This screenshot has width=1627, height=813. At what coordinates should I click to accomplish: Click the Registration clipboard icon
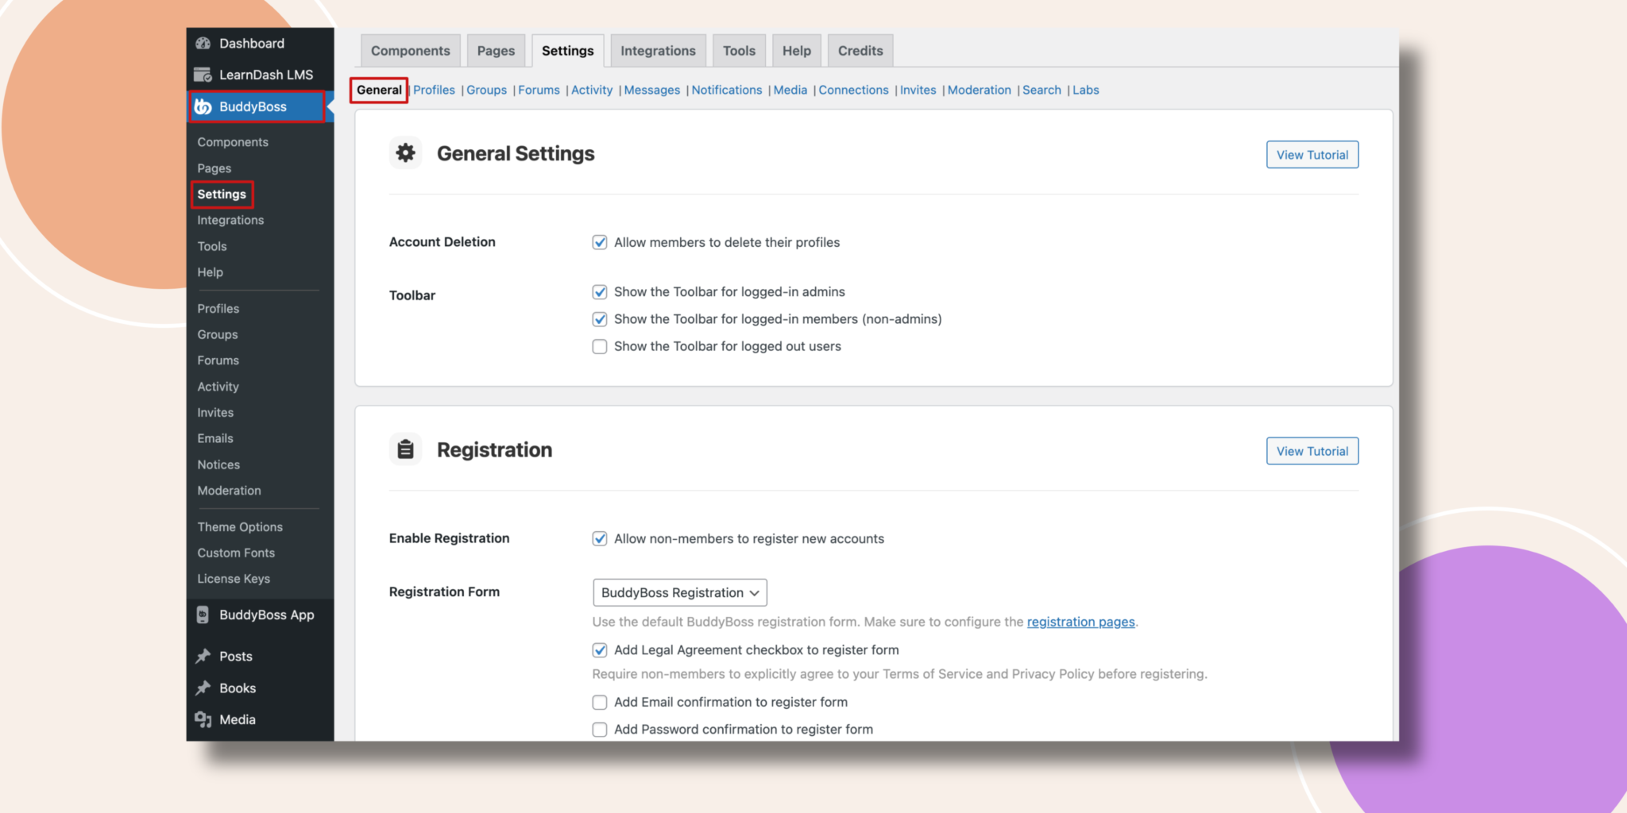pyautogui.click(x=405, y=449)
